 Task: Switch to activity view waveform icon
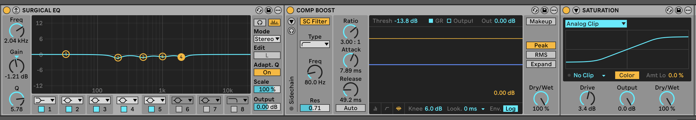coord(399,109)
